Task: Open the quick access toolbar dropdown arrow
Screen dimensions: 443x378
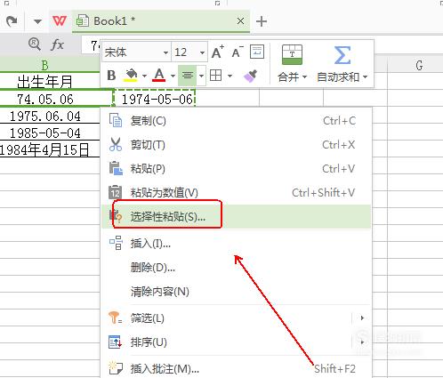Action: click(37, 21)
